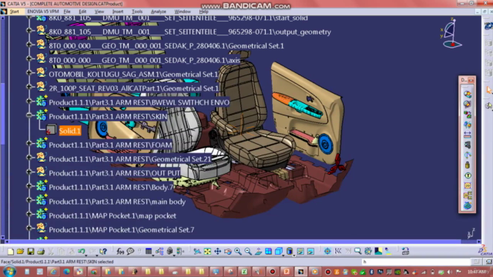The image size is (493, 277).
Task: Click the 3D compass in the viewport
Action: point(452,33)
